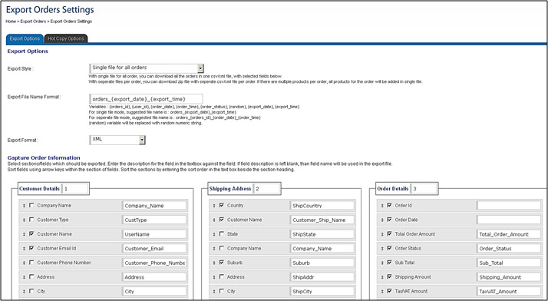
Task: Click sort arrows icon beside Customer Details City
Action: coord(24,292)
